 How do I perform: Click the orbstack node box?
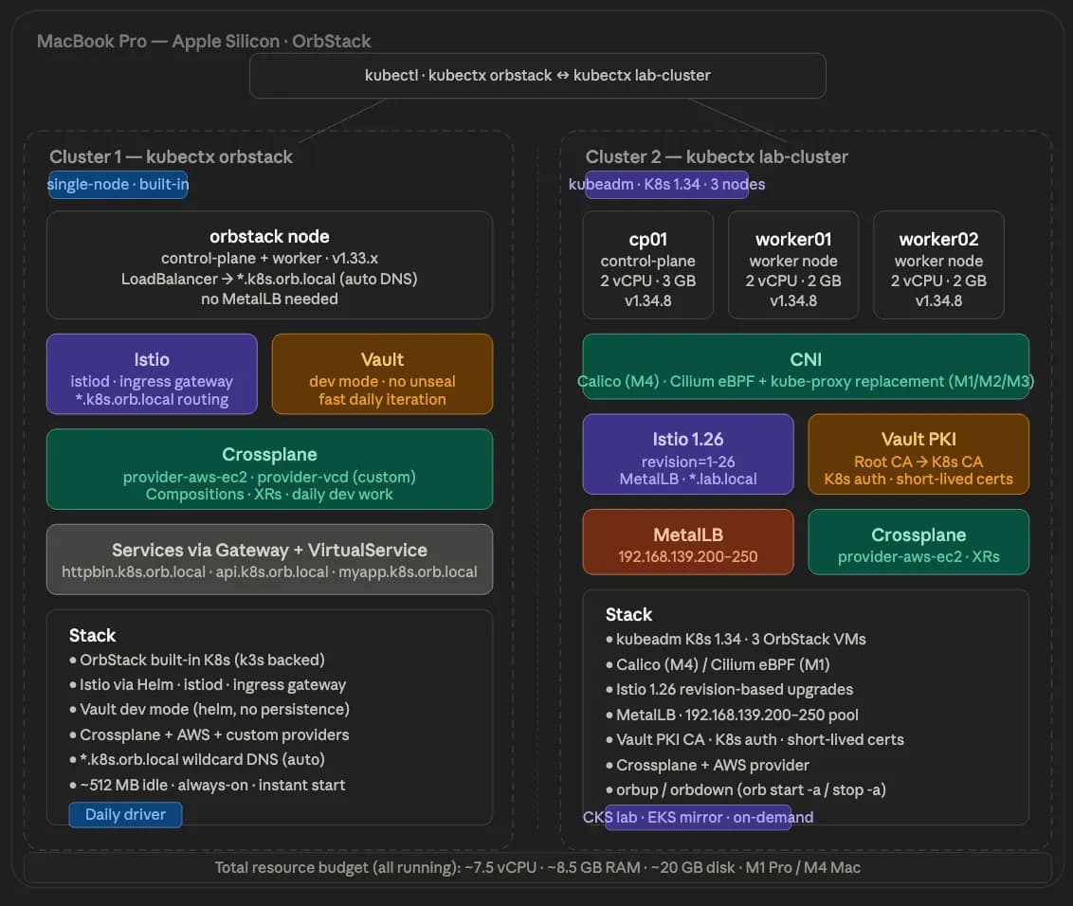tap(269, 264)
